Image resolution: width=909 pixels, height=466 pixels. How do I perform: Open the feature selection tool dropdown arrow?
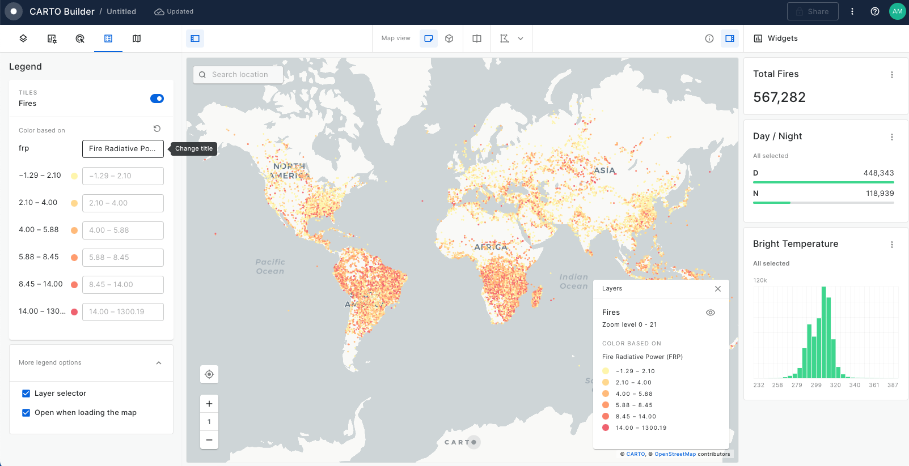pyautogui.click(x=521, y=39)
